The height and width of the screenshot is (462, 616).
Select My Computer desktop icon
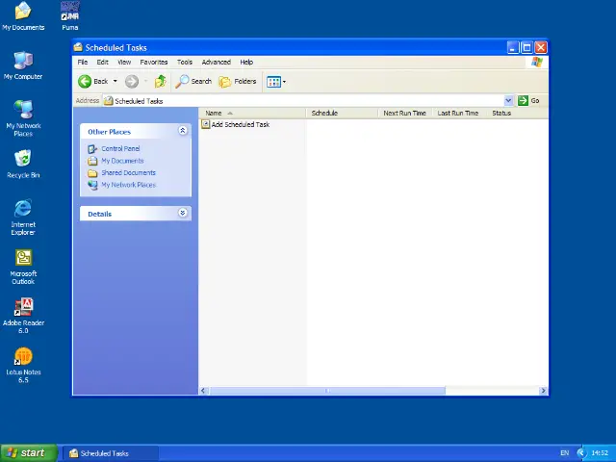pyautogui.click(x=23, y=65)
